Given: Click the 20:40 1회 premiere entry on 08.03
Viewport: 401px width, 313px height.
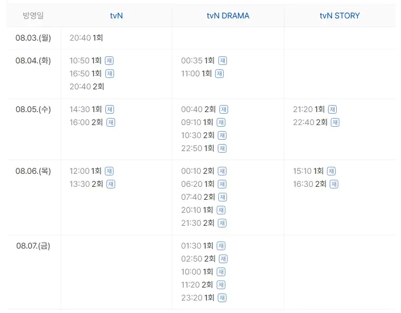Looking at the screenshot, I should [86, 38].
